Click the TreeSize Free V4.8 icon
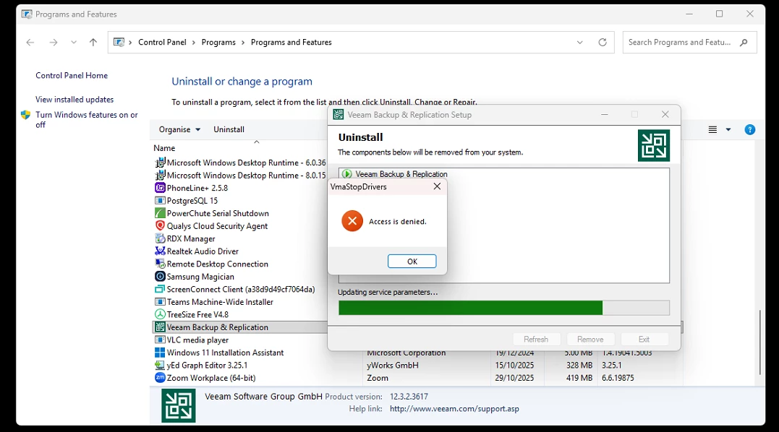 pyautogui.click(x=160, y=314)
